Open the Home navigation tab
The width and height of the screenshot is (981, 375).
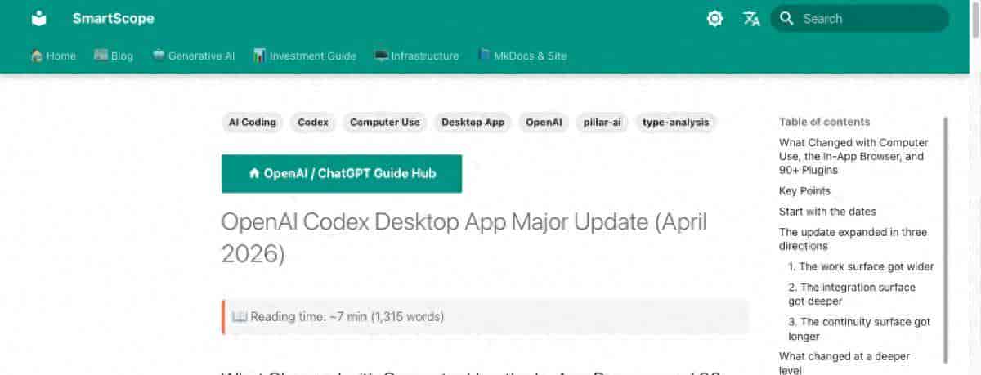coord(53,56)
